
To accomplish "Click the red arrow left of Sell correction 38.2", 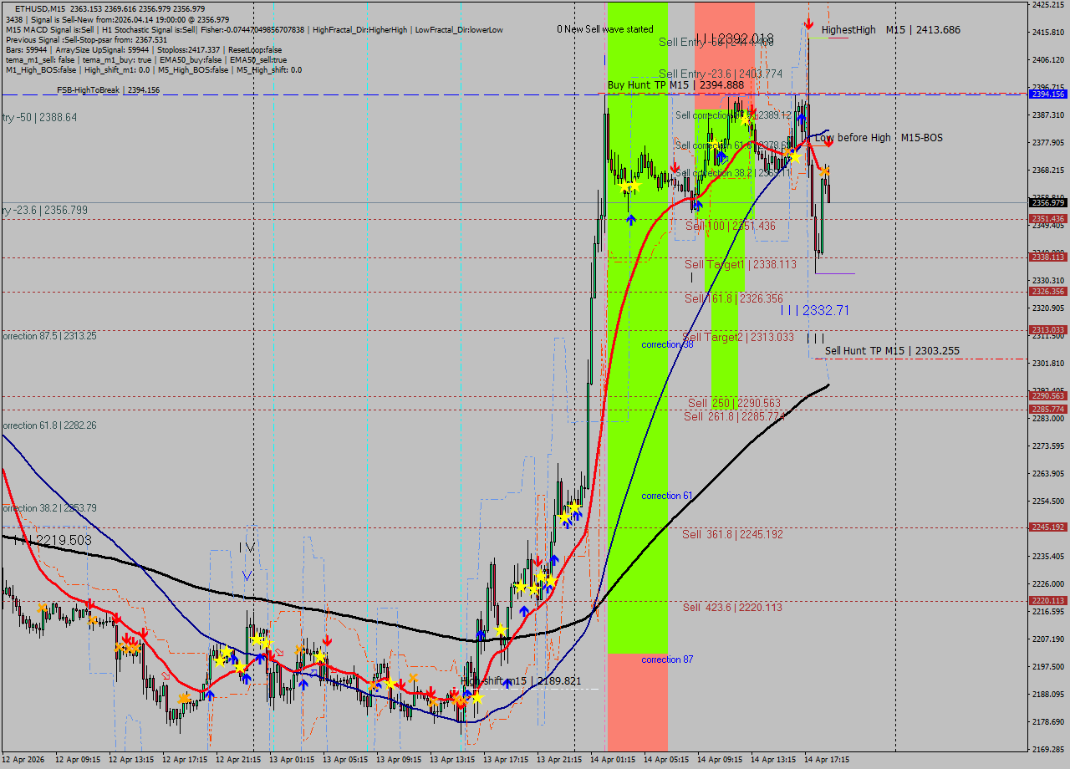I will [675, 168].
